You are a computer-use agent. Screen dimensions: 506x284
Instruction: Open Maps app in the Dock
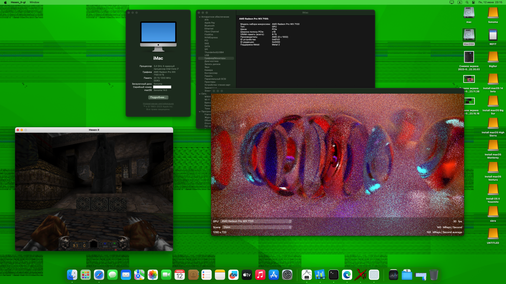point(139,275)
